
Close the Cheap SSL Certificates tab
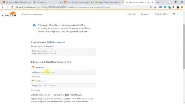point(122,2)
